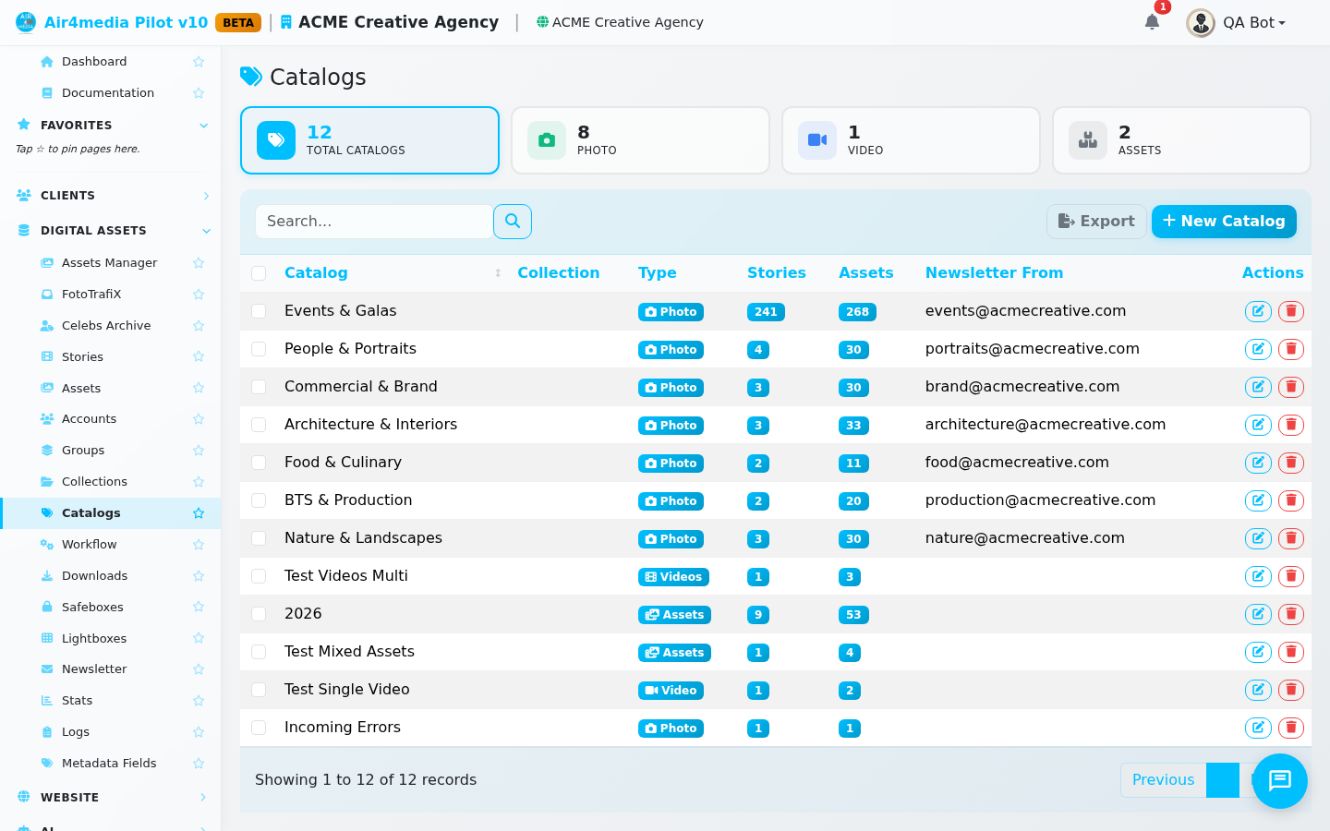Delete the Incoming Errors catalog
This screenshot has width=1330, height=831.
pyautogui.click(x=1291, y=728)
